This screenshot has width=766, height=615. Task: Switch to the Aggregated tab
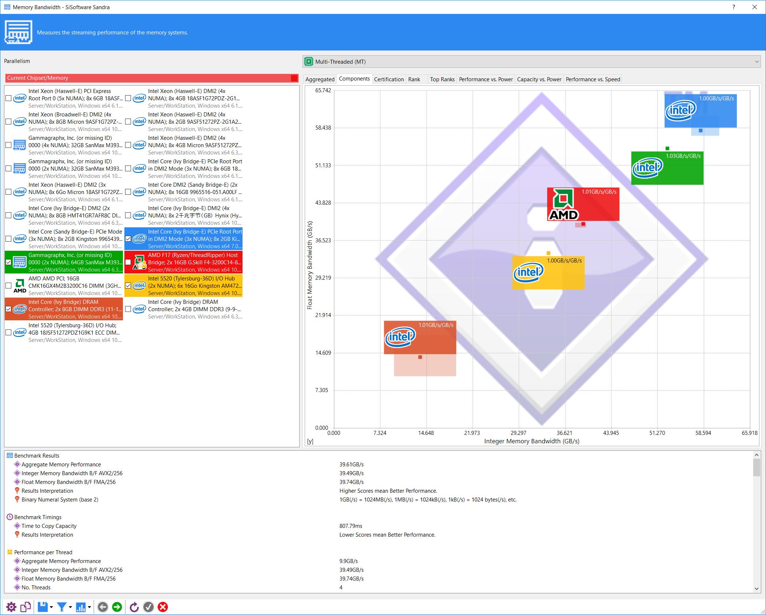(x=320, y=79)
